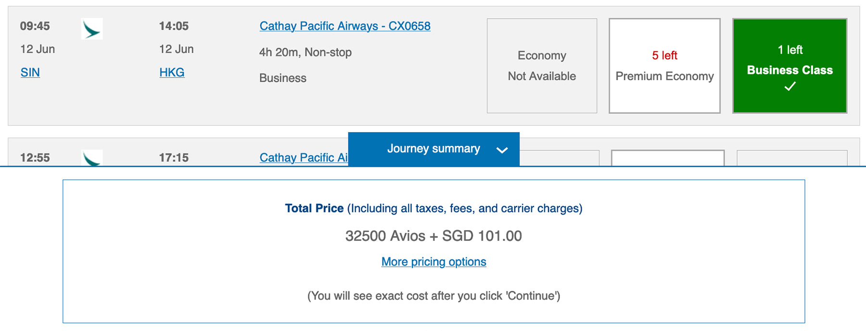Click the 32500 Avios + SGD 101.00 price
This screenshot has width=866, height=331.
pyautogui.click(x=433, y=236)
